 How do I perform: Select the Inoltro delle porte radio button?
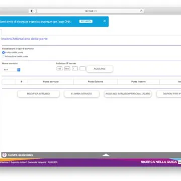click(x=4, y=52)
